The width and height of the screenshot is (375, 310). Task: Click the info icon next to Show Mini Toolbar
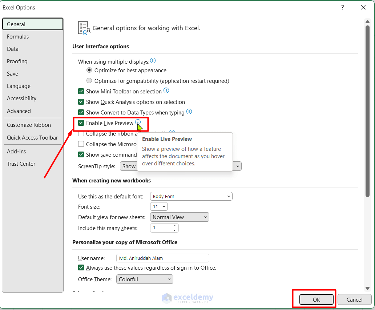(166, 90)
